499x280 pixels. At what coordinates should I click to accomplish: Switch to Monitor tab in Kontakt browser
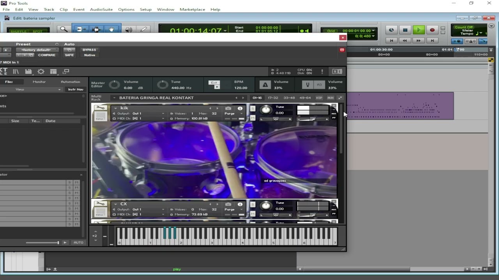click(39, 82)
